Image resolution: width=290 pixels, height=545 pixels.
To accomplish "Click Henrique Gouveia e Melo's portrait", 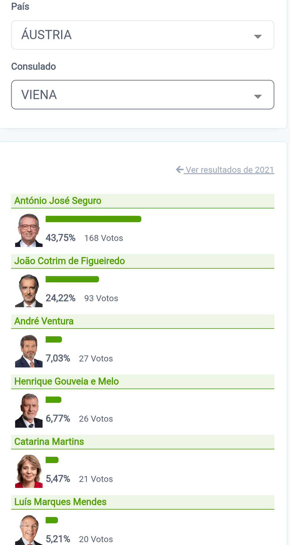I will 29,411.
